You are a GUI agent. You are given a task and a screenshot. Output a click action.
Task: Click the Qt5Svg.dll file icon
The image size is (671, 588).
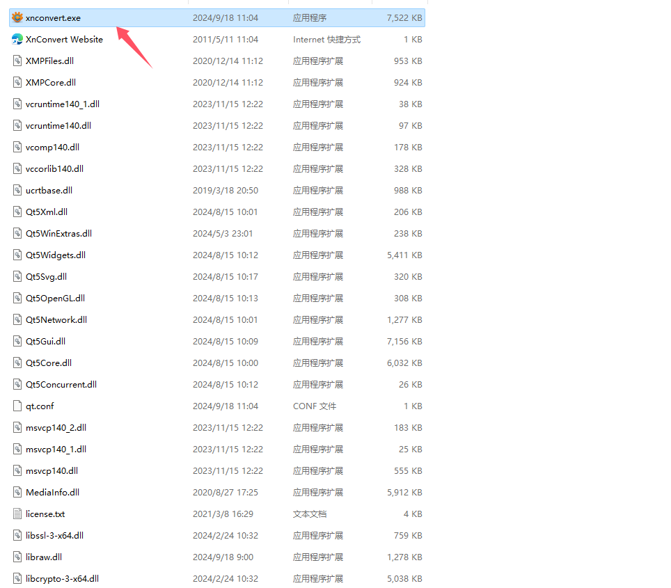pos(18,277)
